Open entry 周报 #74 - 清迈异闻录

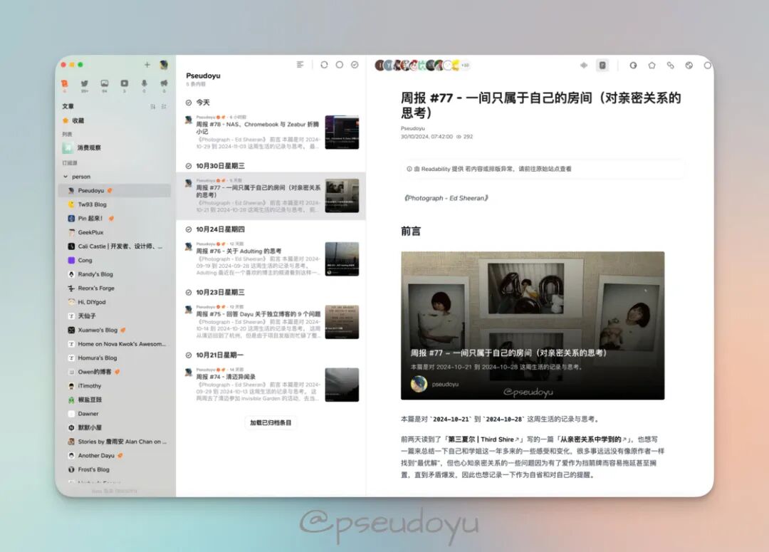(x=271, y=385)
